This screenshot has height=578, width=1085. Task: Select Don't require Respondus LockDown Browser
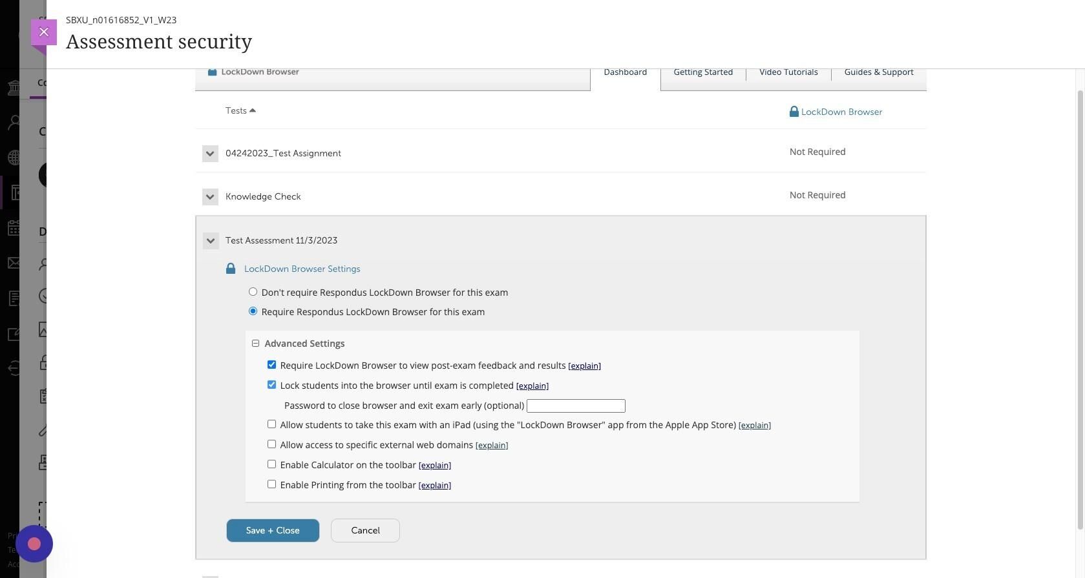pyautogui.click(x=253, y=292)
